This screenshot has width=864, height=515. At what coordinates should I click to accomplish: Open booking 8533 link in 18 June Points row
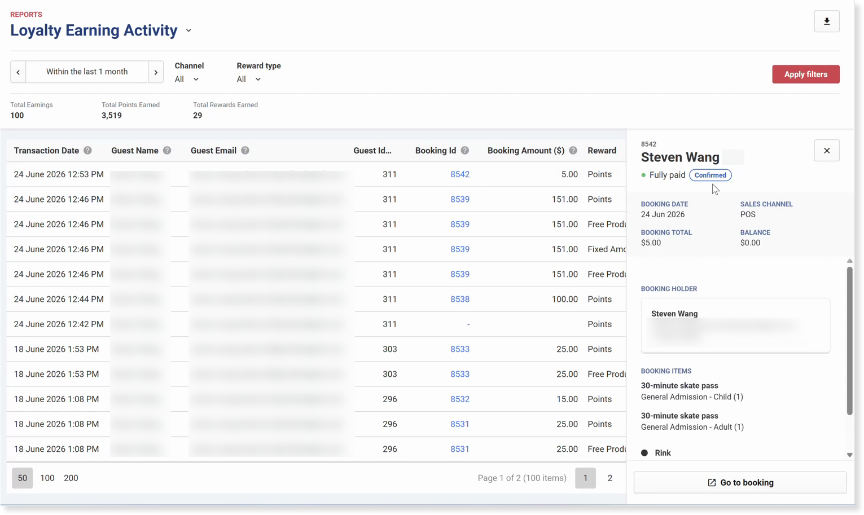tap(459, 349)
